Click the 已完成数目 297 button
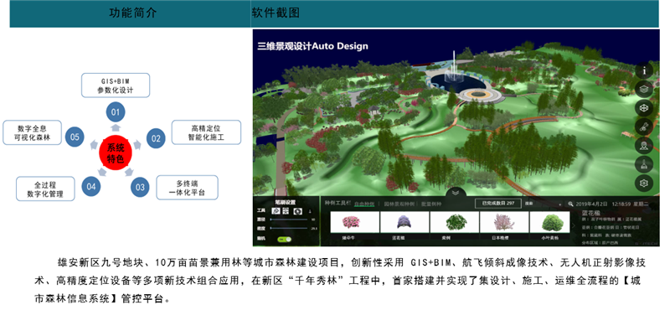670x310 pixels. [x=498, y=204]
